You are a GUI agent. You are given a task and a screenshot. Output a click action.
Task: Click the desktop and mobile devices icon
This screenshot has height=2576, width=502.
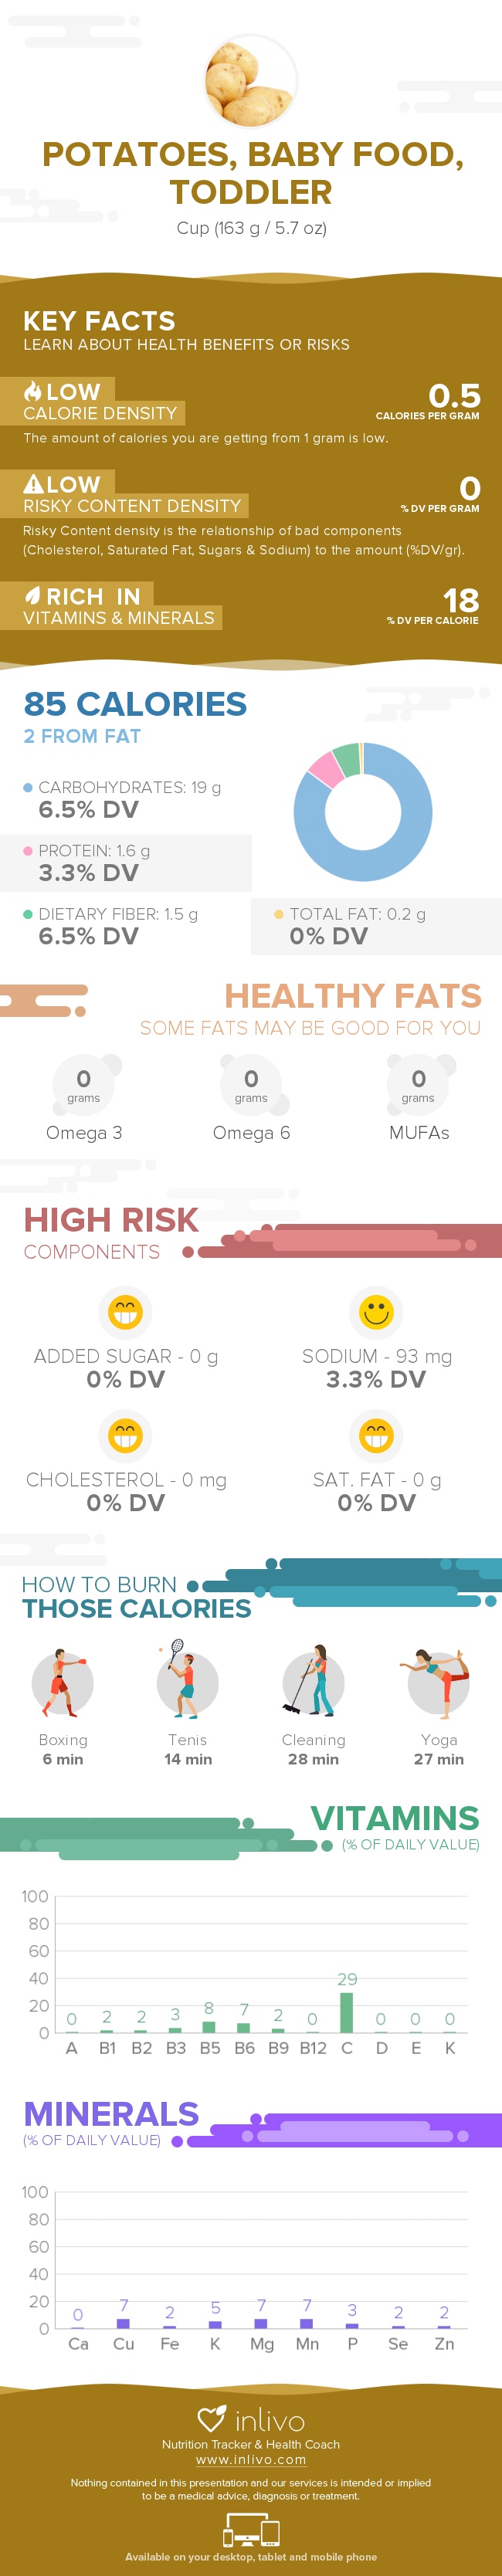[251, 2531]
